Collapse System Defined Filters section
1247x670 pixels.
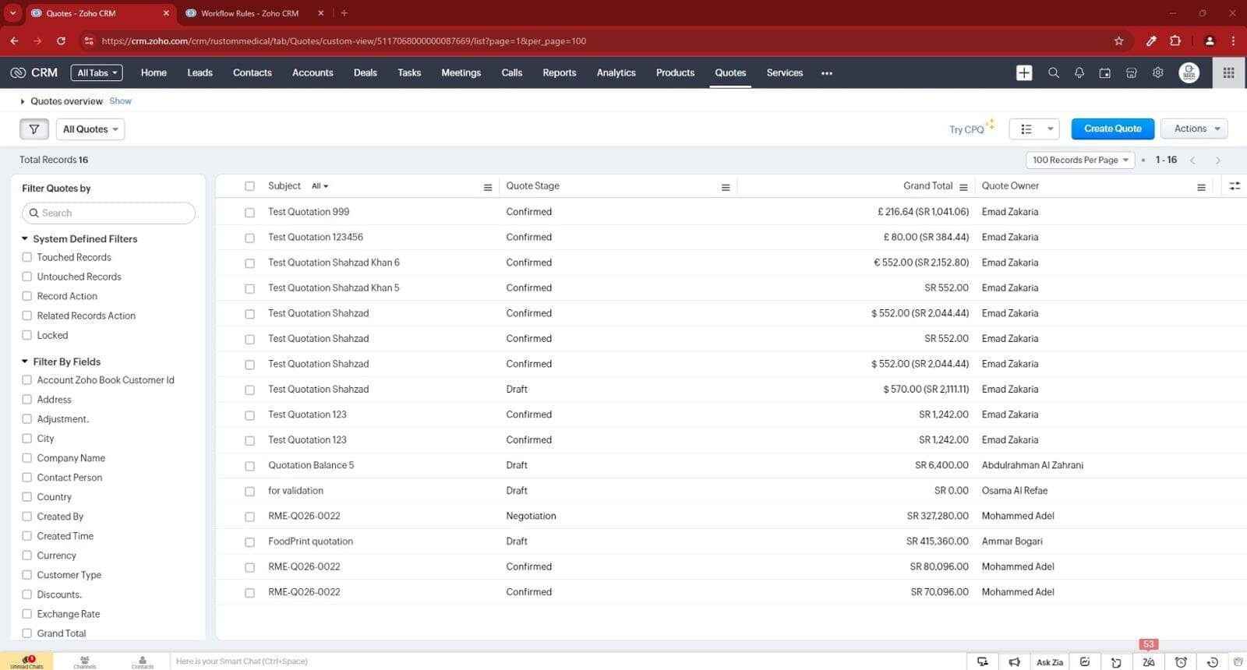coord(25,239)
